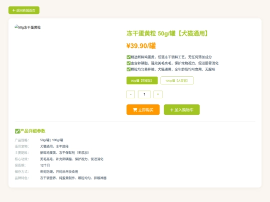Click the checkmark icon beside 颗粒均匀易拌粮

(128, 69)
